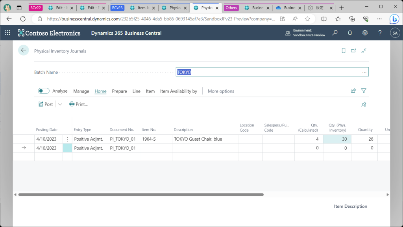Image resolution: width=403 pixels, height=227 pixels.
Task: Go back using the page back arrow
Action: 23,50
